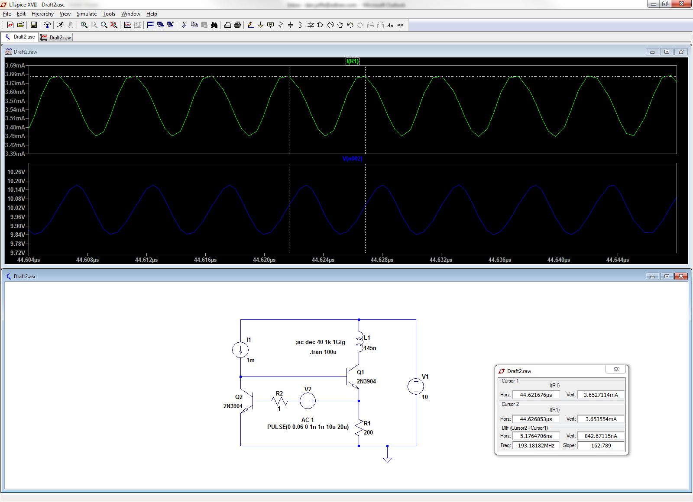Viewport: 693px width, 502px height.
Task: Click the ;ac dec 40 1k 1Gig comment
Action: click(320, 342)
